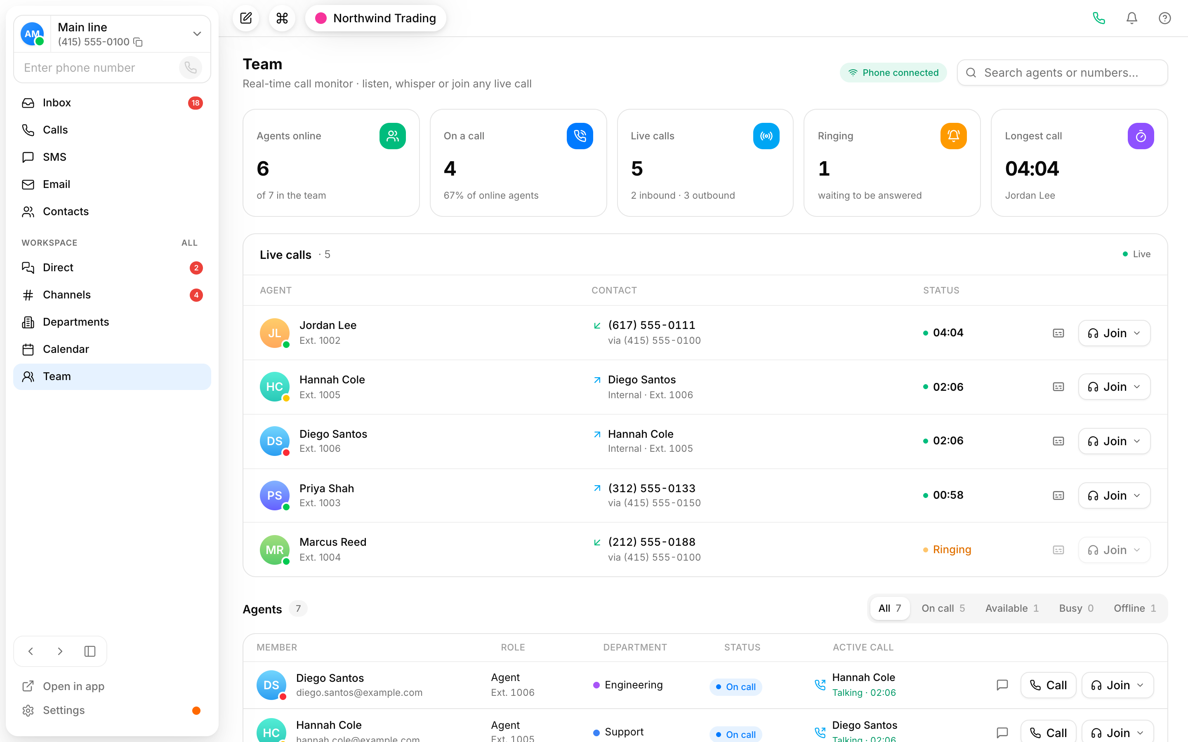
Task: Click Marcus Reed's MR avatar
Action: (274, 549)
